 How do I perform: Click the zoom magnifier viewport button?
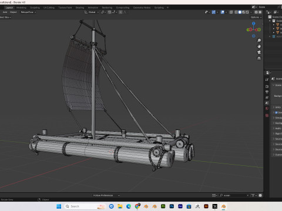point(259,40)
